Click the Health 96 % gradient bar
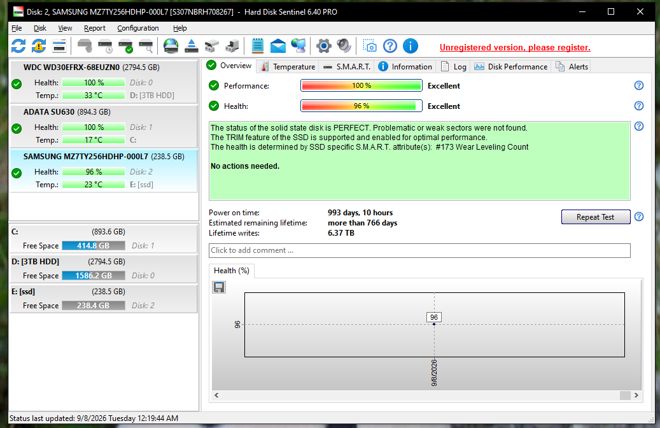 coord(361,106)
